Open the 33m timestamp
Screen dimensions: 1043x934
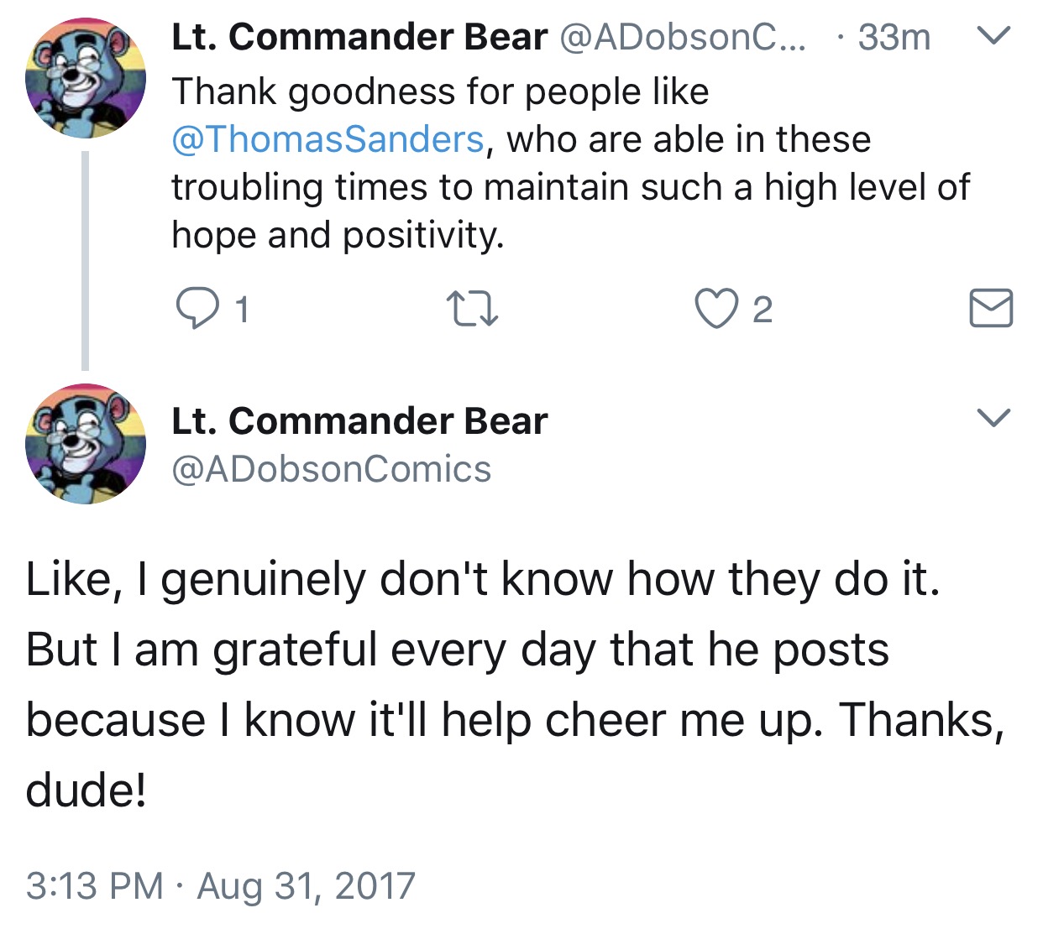coord(894,37)
